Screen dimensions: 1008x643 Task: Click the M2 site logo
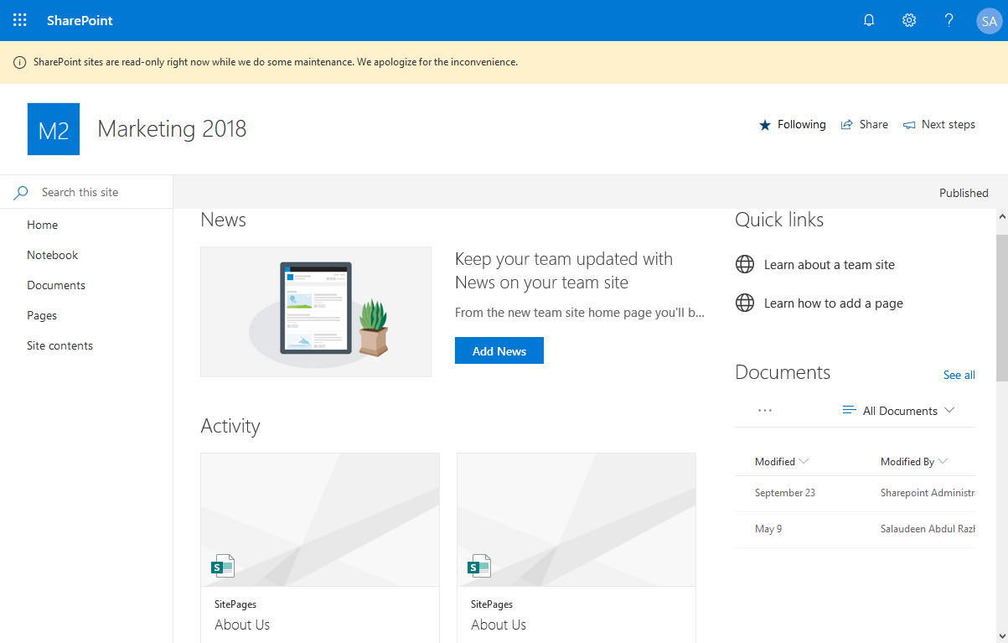[x=54, y=129]
